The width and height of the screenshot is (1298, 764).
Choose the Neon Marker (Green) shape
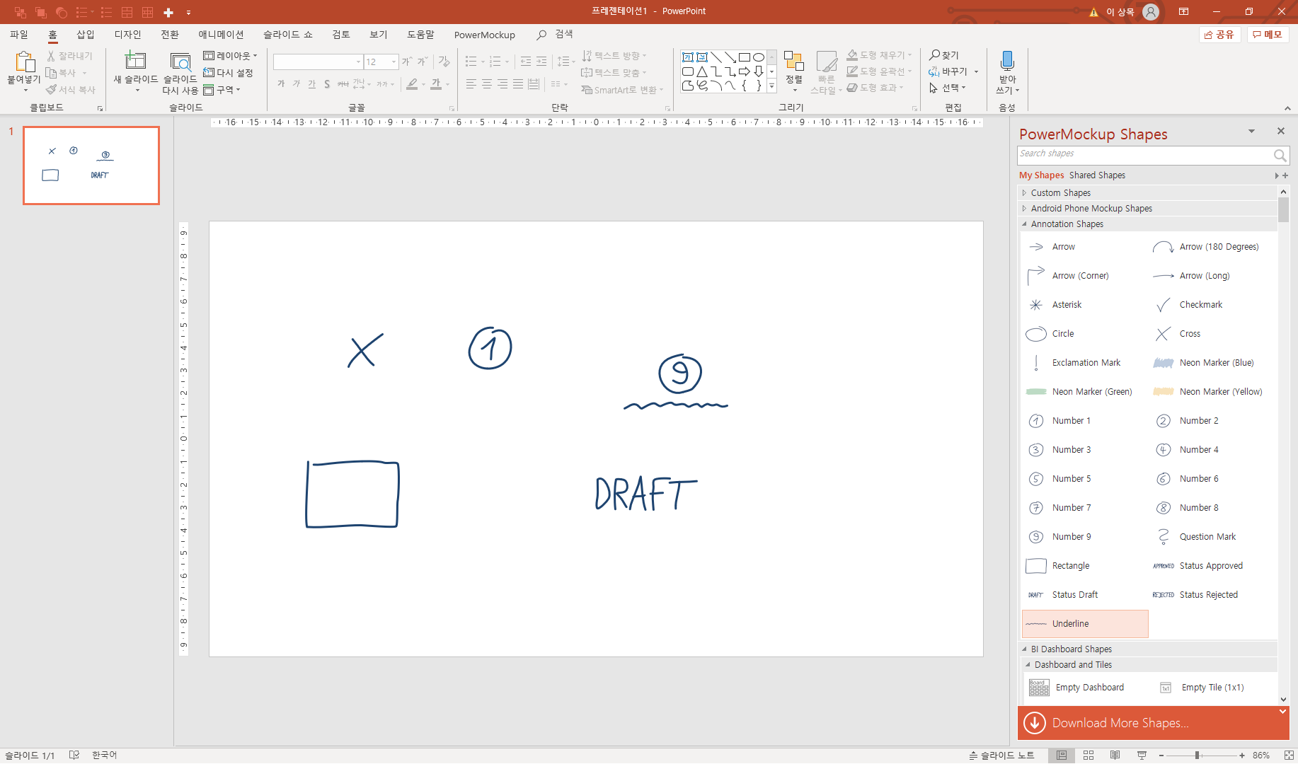[x=1085, y=392]
